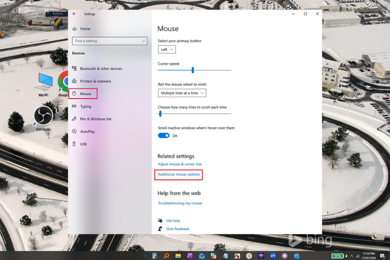Screen dimensions: 390x260
Task: Open the network icon in system tray
Action: [358, 256]
